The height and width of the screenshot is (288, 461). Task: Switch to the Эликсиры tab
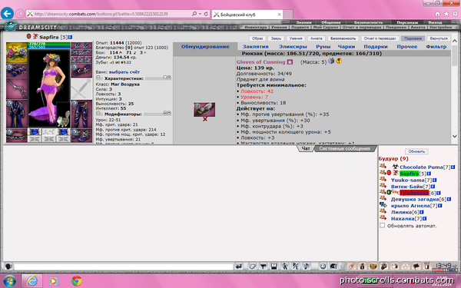click(x=293, y=46)
